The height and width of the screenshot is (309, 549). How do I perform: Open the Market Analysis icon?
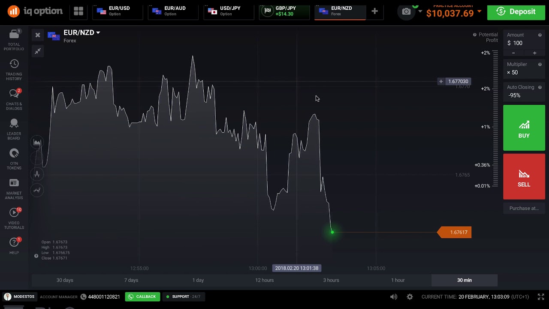(x=14, y=183)
